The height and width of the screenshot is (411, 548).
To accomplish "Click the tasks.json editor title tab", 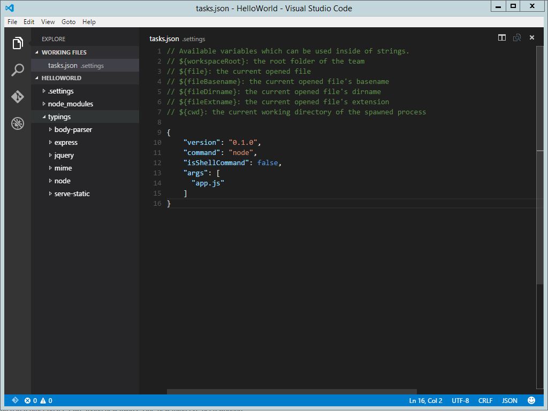I will [177, 38].
